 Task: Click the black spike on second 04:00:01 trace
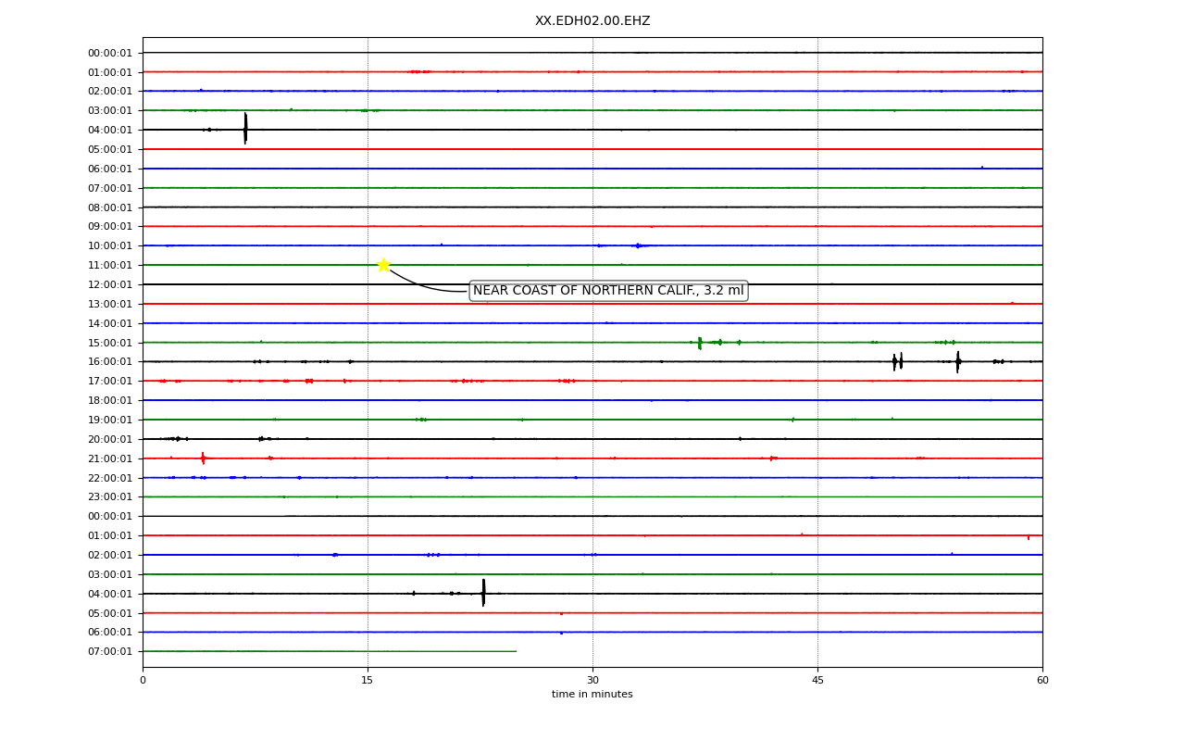point(483,593)
